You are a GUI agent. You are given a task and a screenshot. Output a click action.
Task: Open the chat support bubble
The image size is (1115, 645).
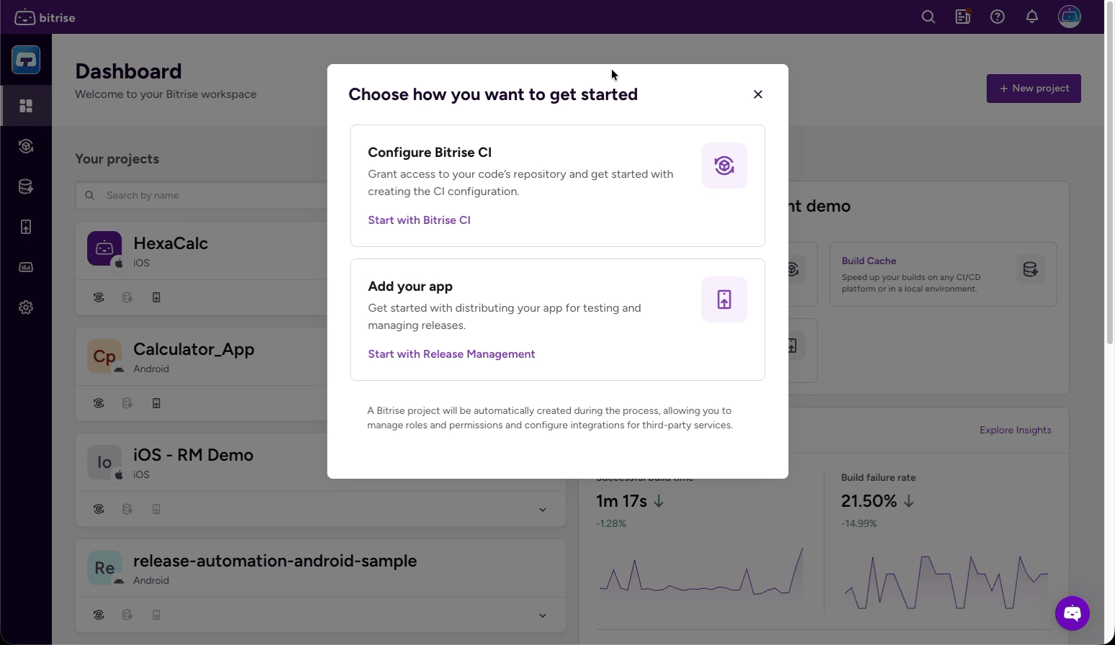1073,613
